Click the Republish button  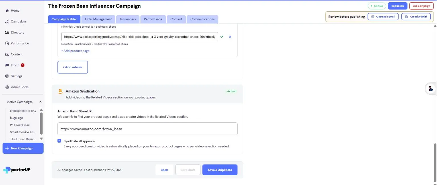tap(398, 6)
